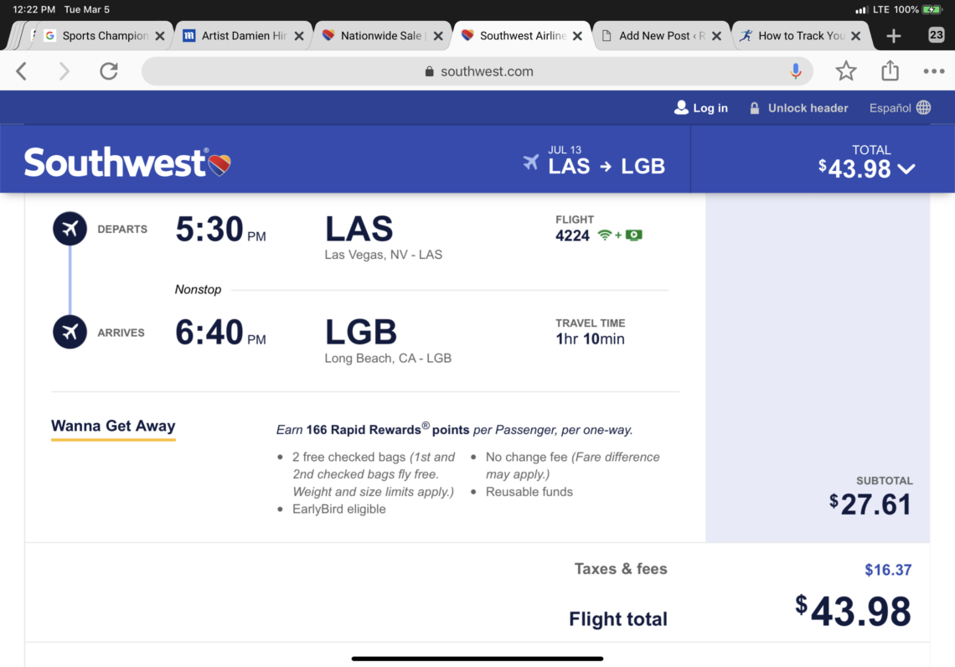Open the three-dot browser overflow menu
The width and height of the screenshot is (955, 667).
(x=934, y=71)
